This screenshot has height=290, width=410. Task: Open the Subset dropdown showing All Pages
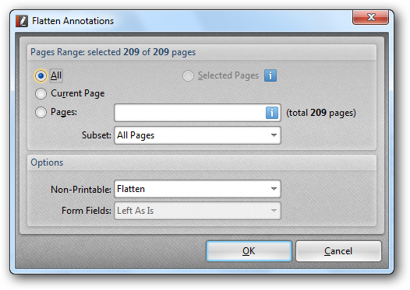pyautogui.click(x=197, y=135)
